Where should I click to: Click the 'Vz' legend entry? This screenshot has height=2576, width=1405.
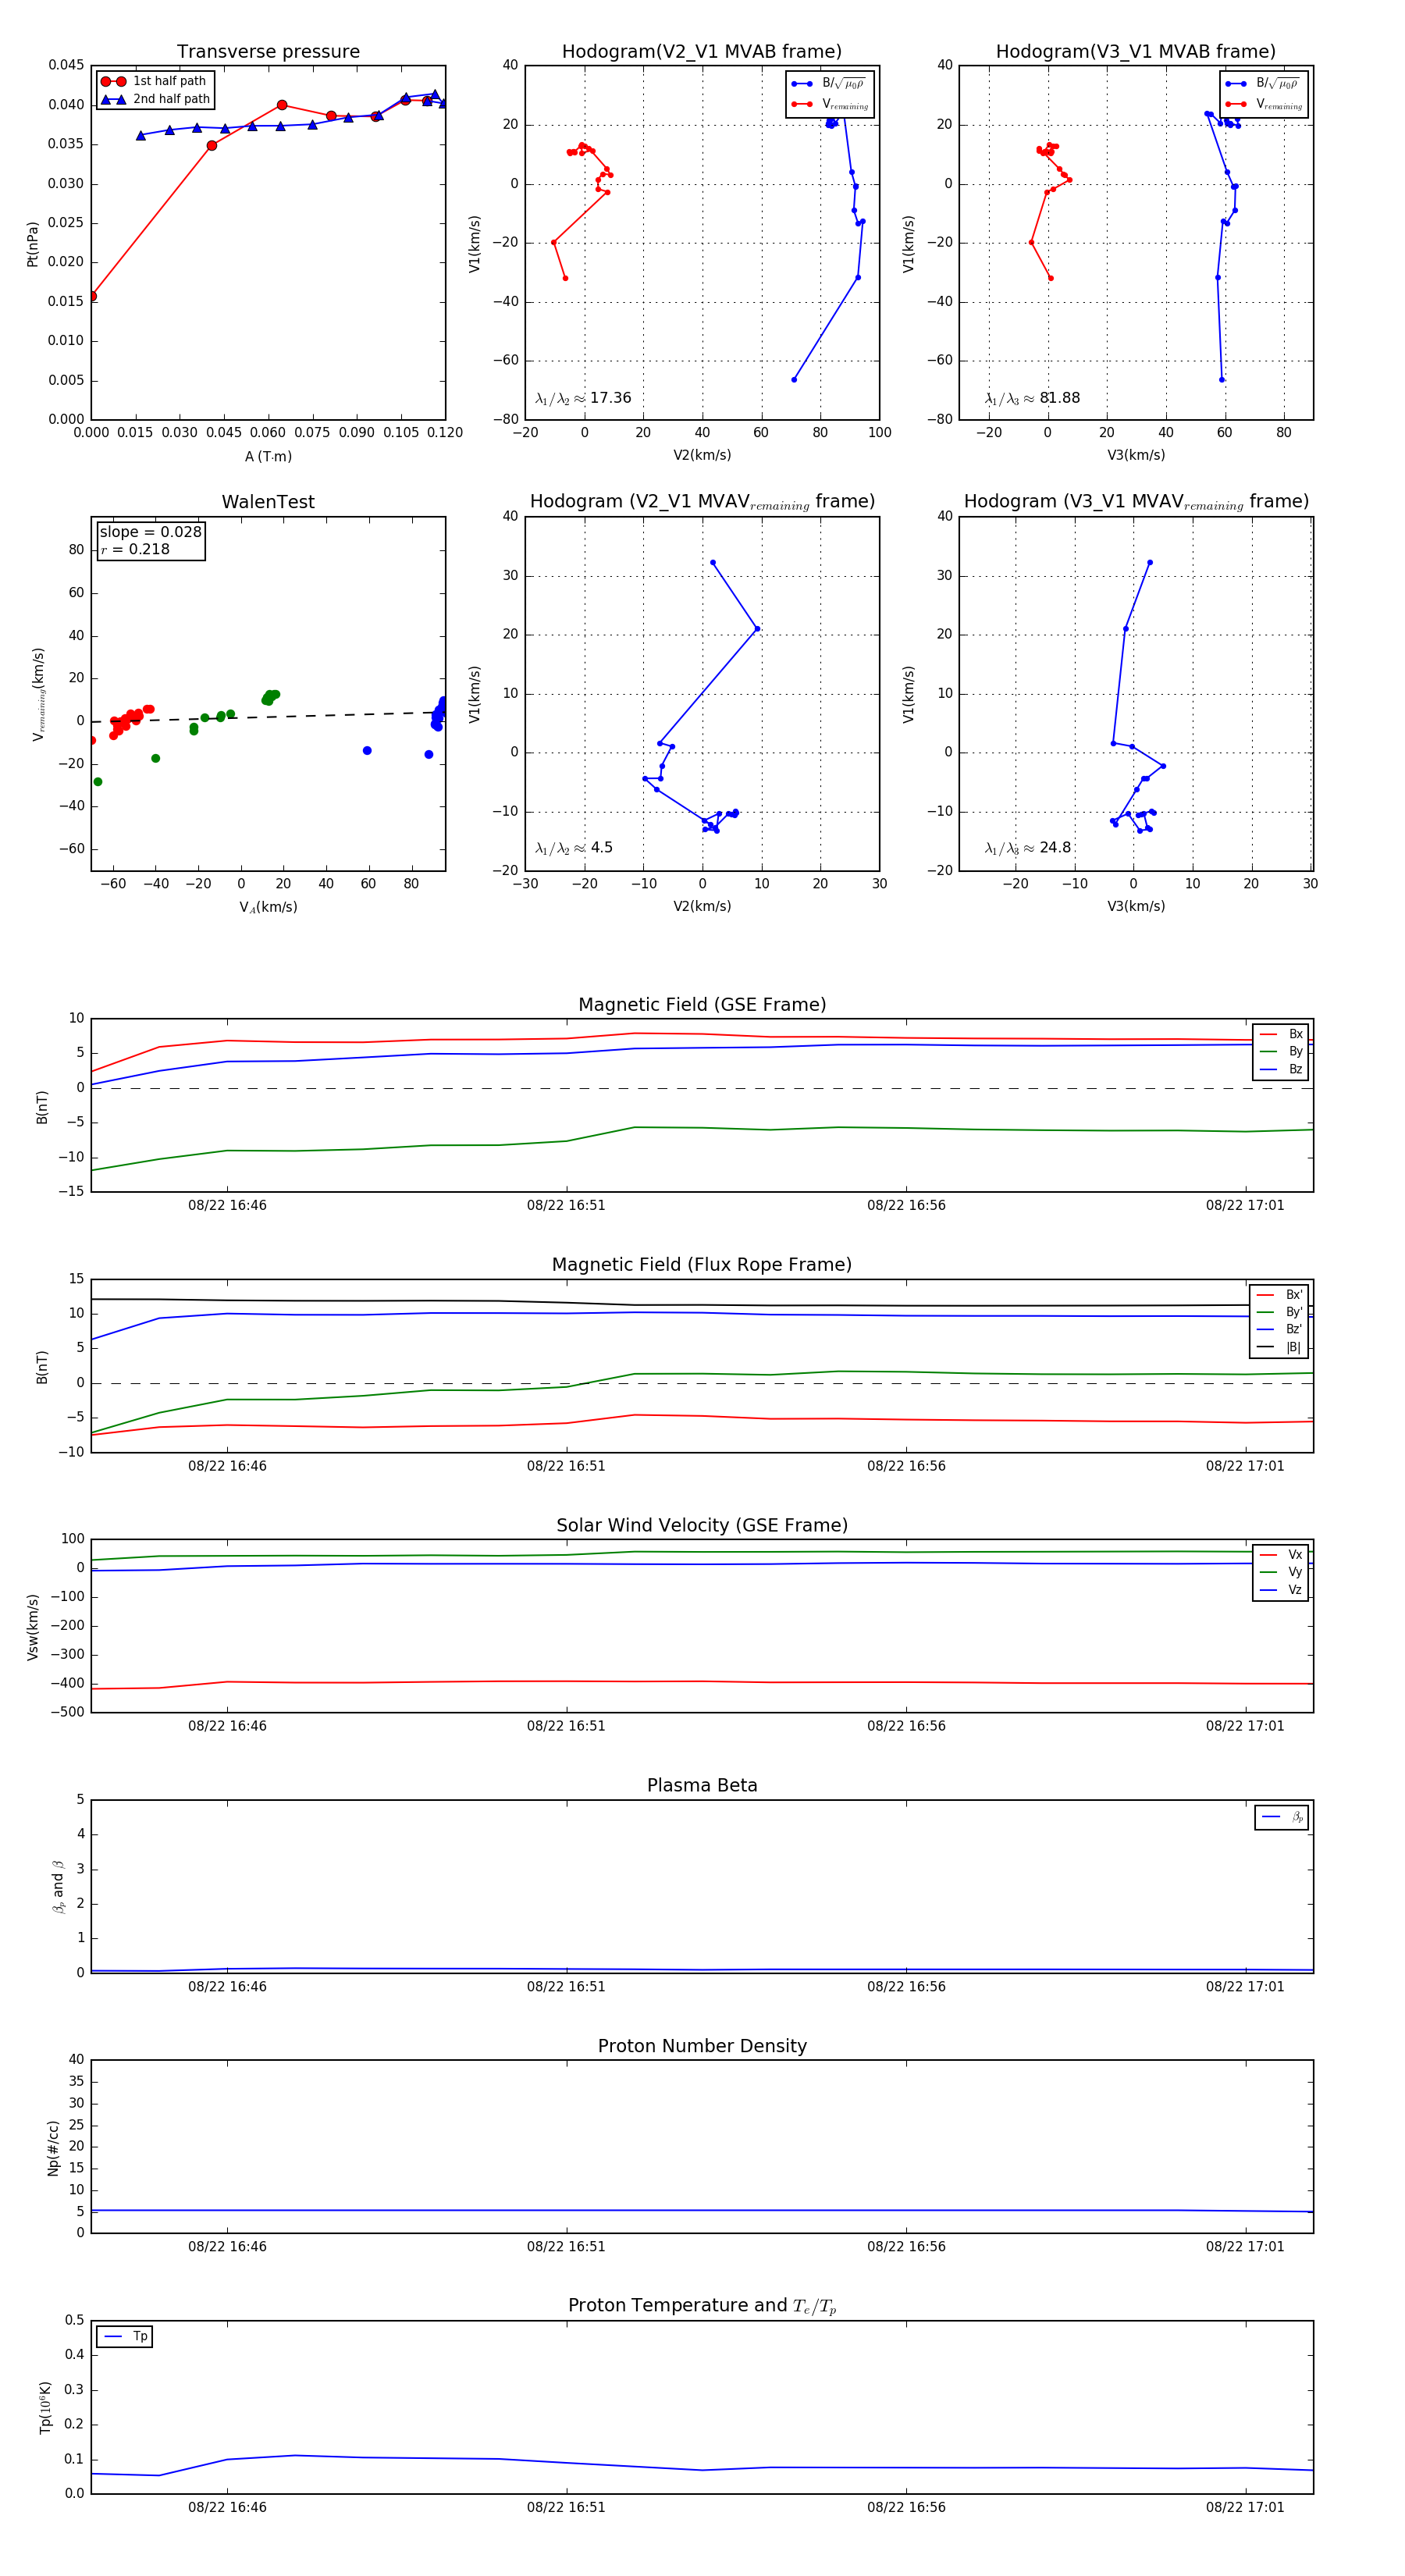(1282, 1590)
